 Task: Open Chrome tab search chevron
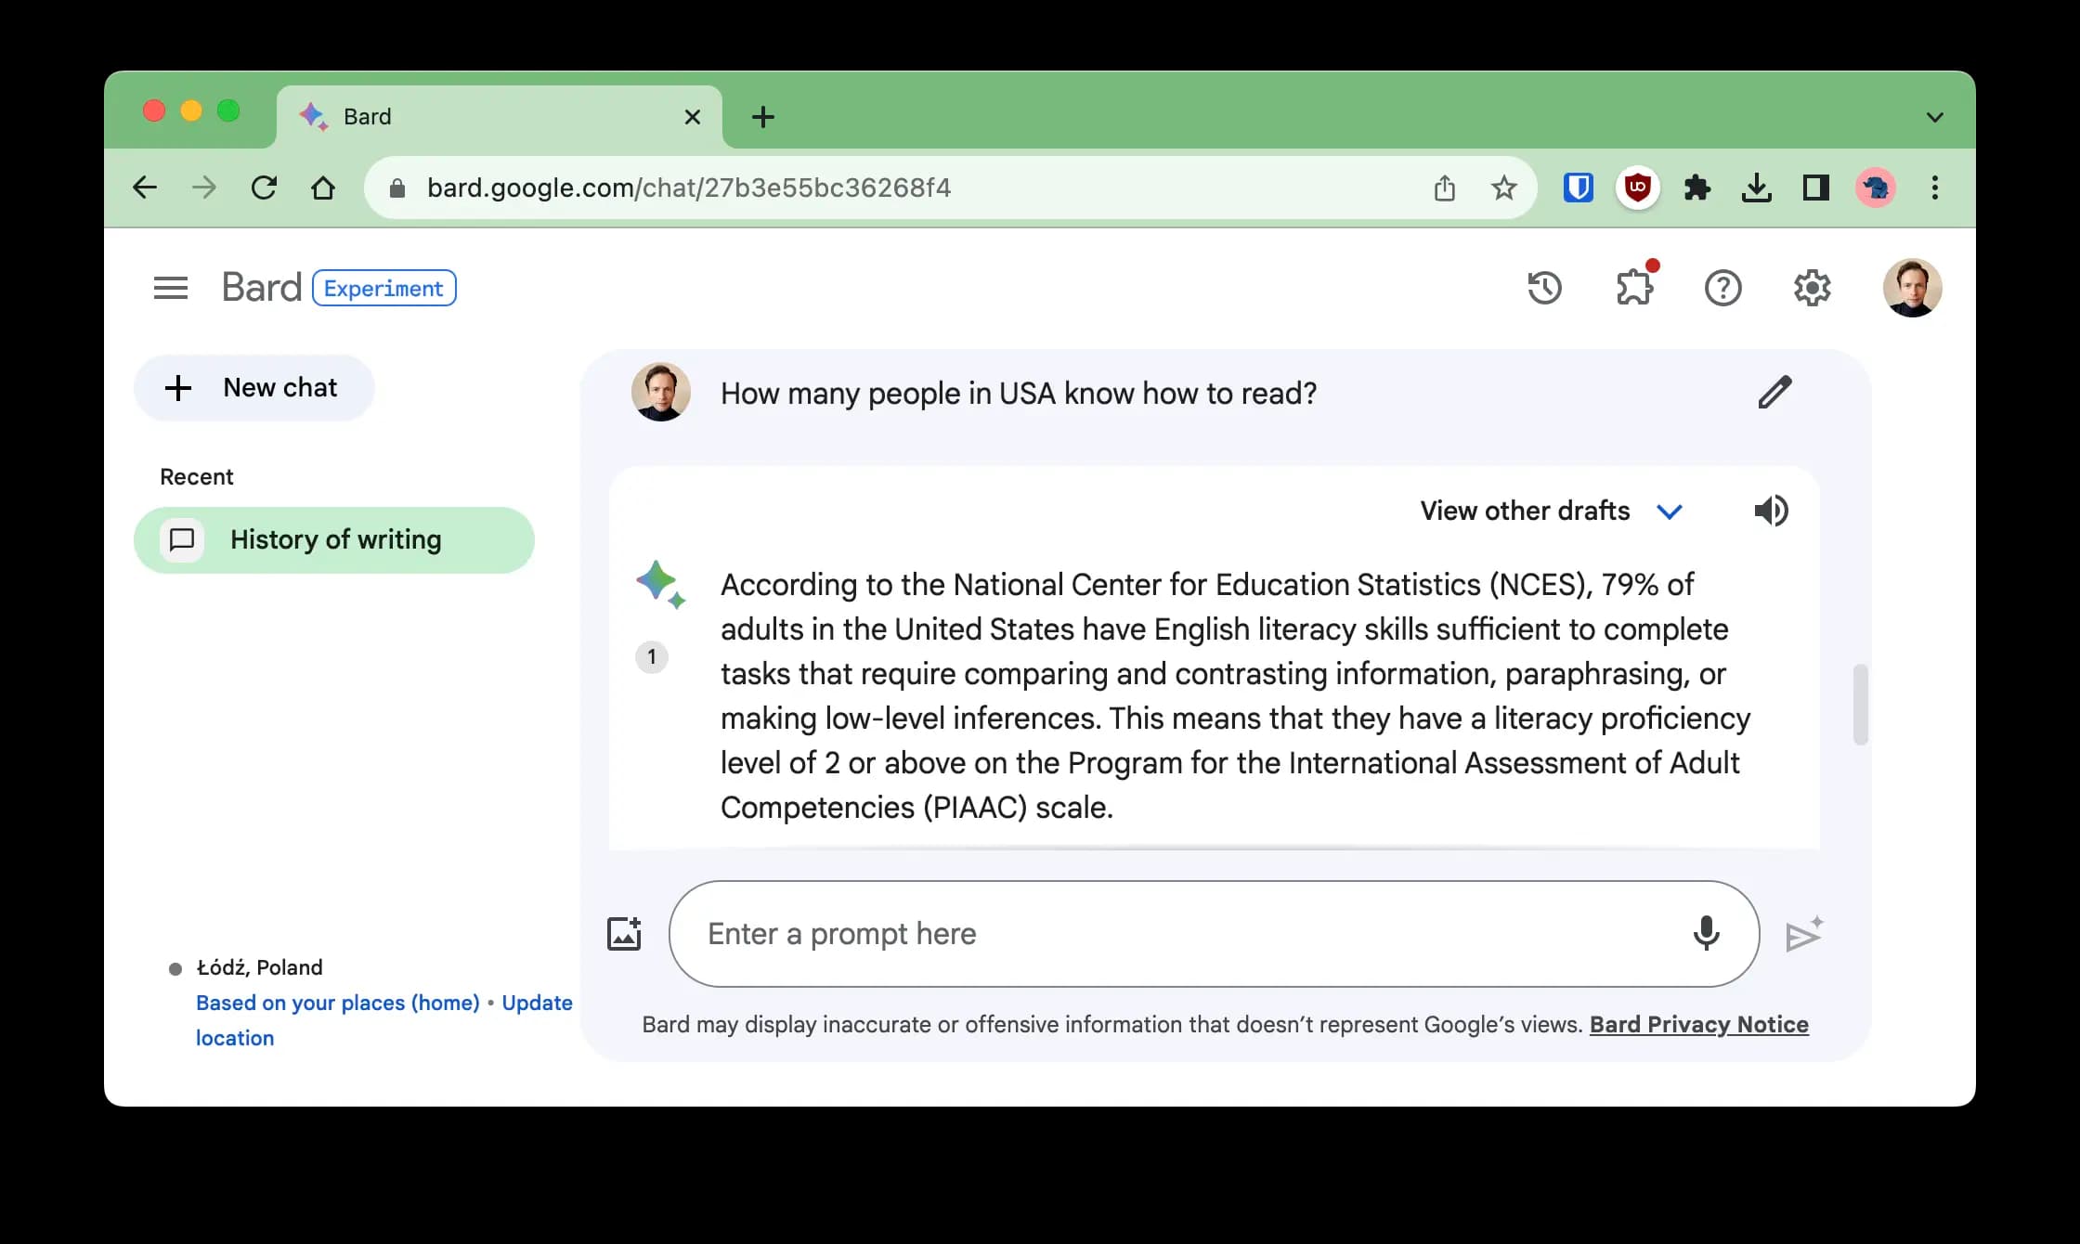(x=1934, y=117)
